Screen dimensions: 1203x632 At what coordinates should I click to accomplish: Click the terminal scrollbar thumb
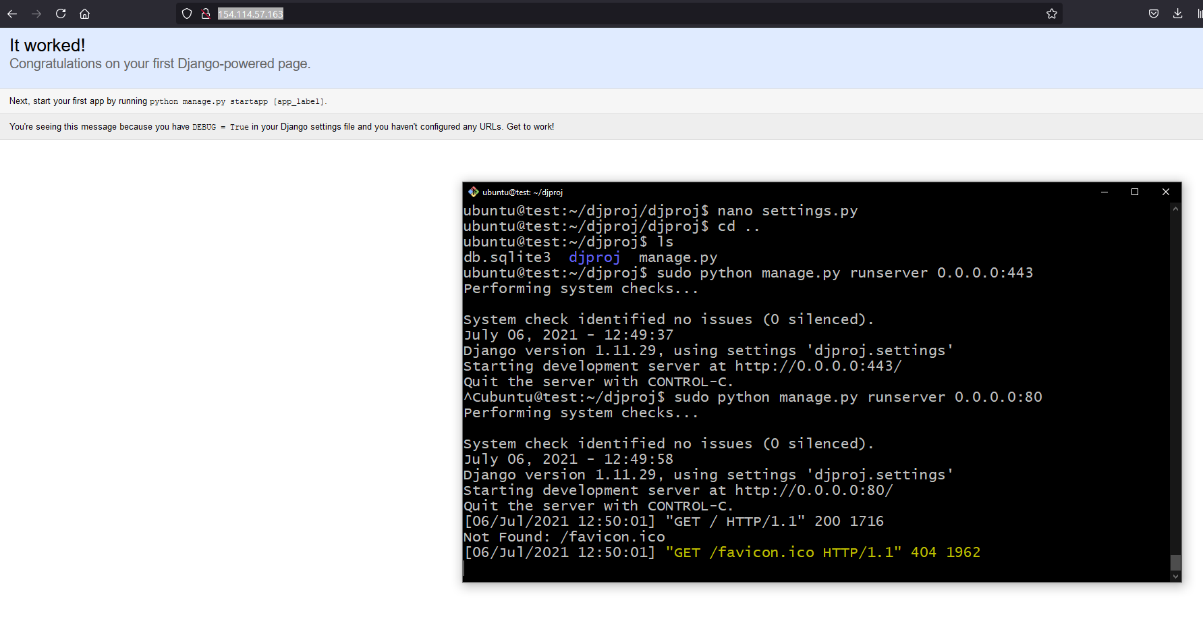click(x=1175, y=562)
